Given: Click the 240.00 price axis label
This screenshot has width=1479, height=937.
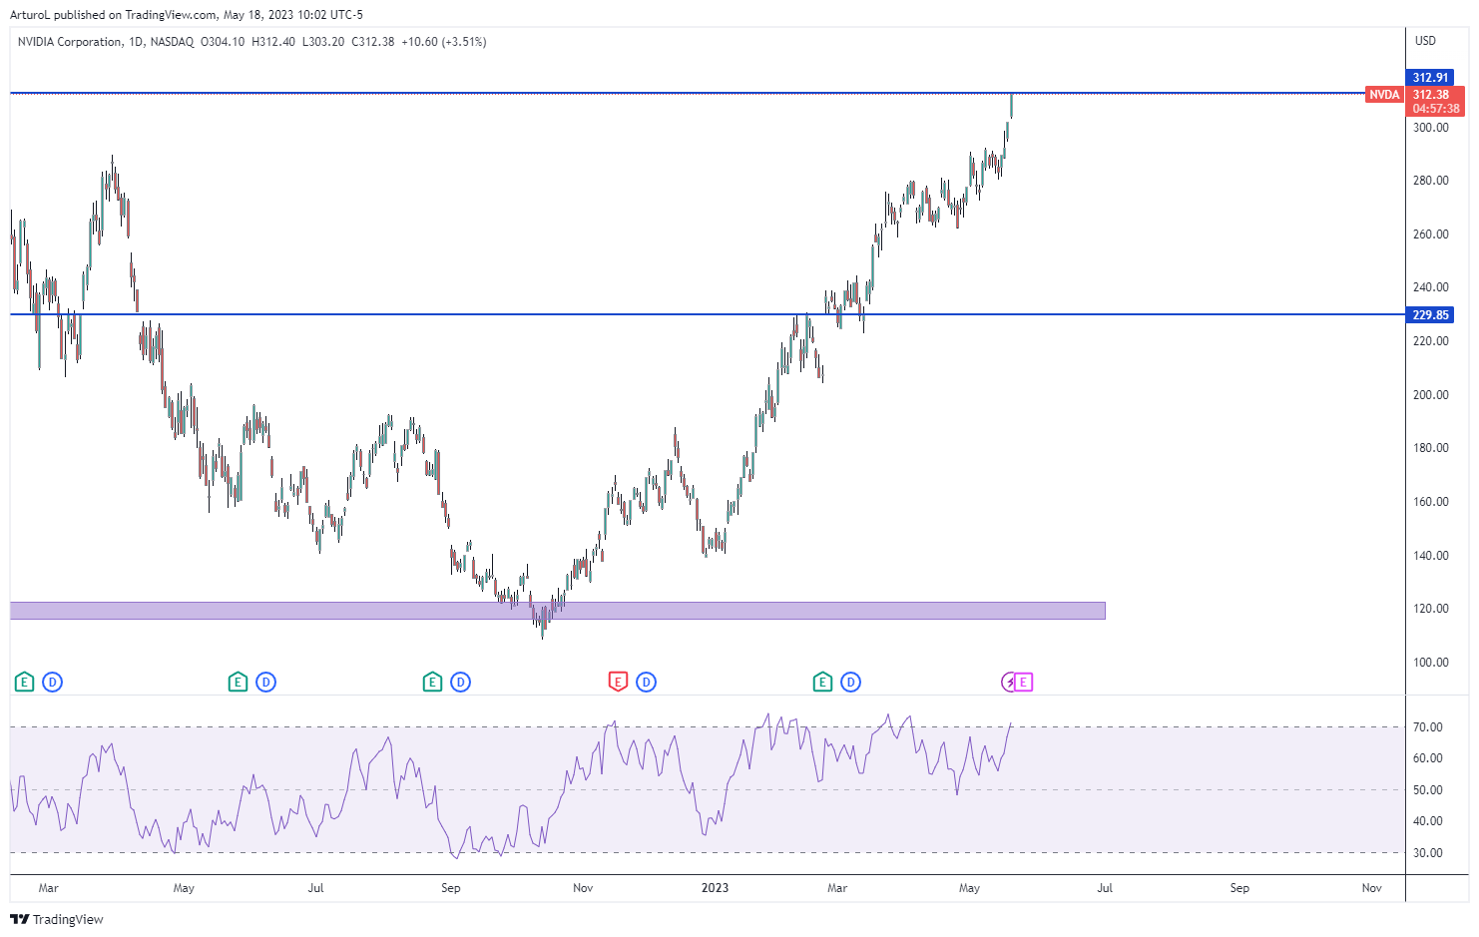Looking at the screenshot, I should [x=1430, y=287].
